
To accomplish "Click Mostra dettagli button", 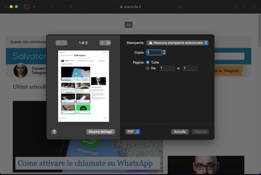I will 101,132.
